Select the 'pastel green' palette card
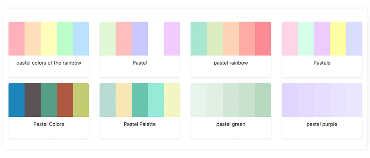 [231, 124]
